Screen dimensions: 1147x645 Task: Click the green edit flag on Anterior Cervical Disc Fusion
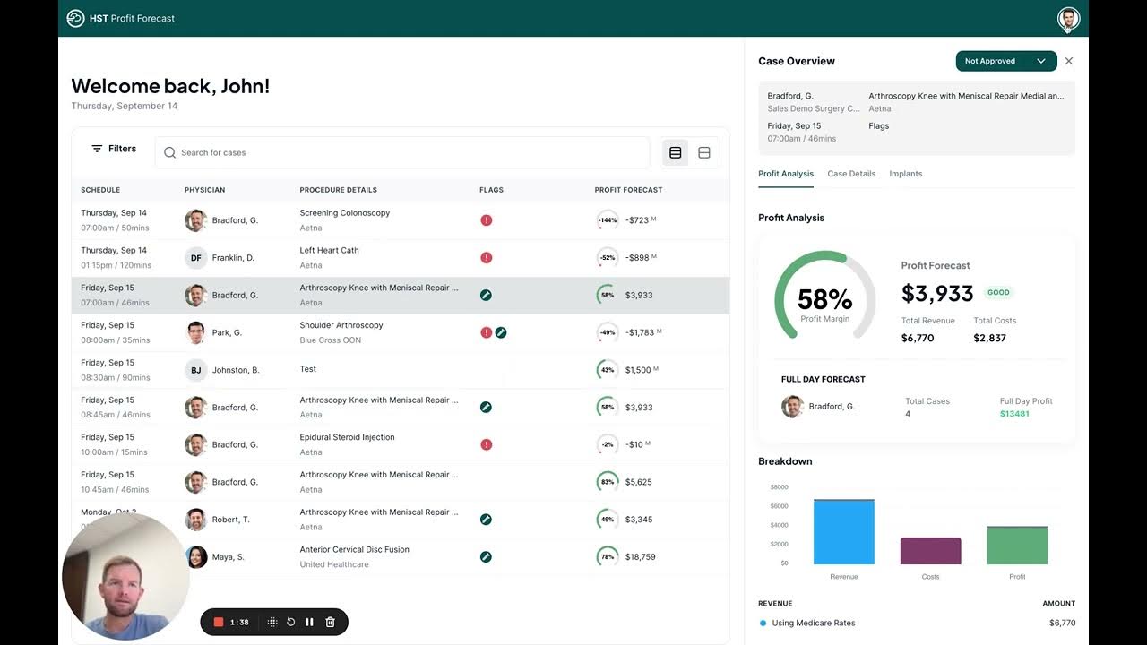click(486, 556)
